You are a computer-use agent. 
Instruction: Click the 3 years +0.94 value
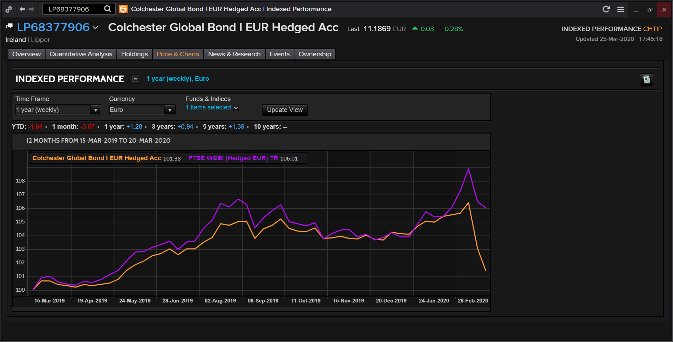[x=185, y=127]
